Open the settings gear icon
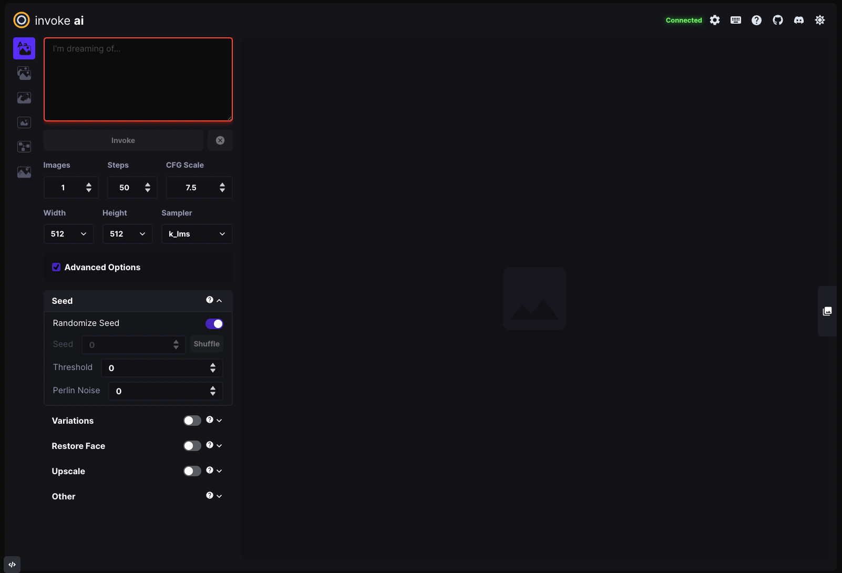This screenshot has height=573, width=842. (715, 20)
